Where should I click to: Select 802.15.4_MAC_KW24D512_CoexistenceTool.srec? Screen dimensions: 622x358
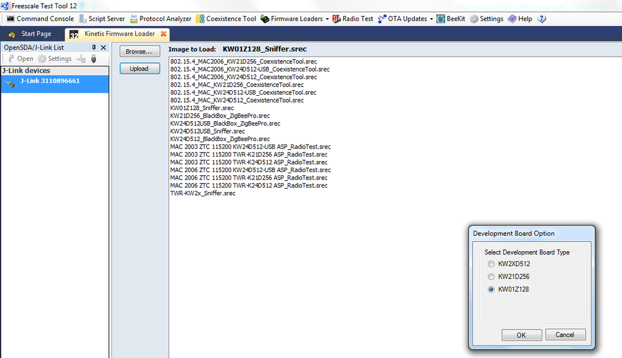pyautogui.click(x=237, y=100)
